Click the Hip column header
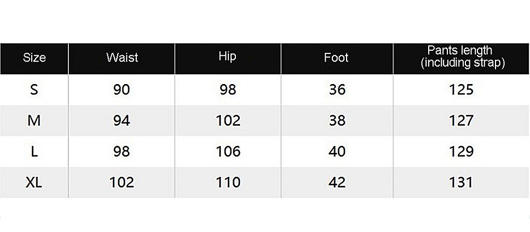530x232 pixels. pyautogui.click(x=227, y=57)
